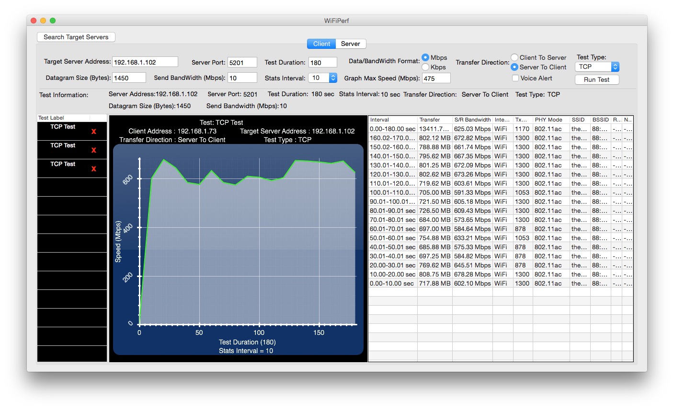Select the 802.12 MB transfer cell
The height and width of the screenshot is (410, 674).
(435, 138)
